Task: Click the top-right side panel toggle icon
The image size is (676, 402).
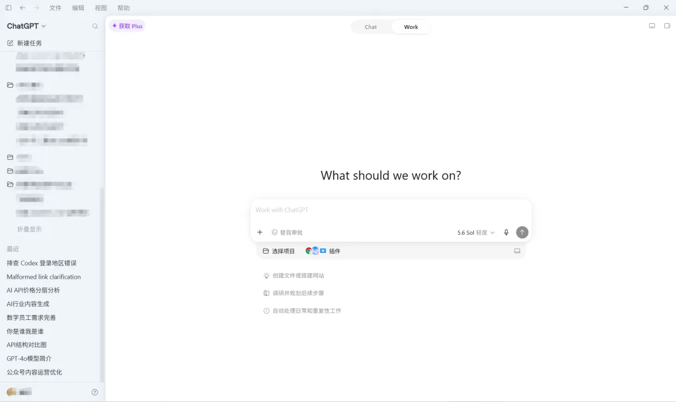Action: pyautogui.click(x=667, y=26)
